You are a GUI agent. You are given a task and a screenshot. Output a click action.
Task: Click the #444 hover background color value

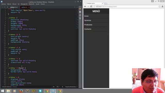coord(24,70)
